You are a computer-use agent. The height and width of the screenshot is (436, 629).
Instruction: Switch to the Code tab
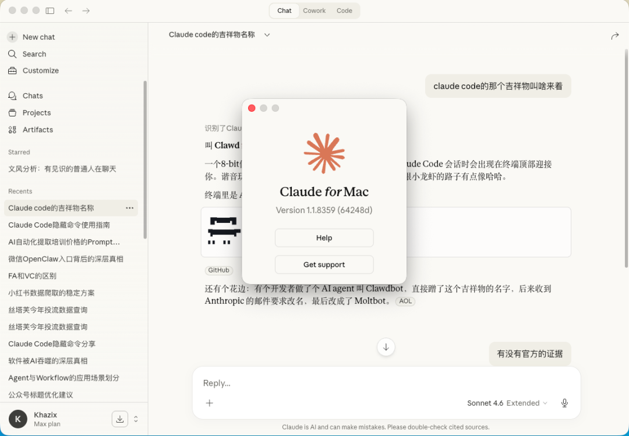[344, 10]
